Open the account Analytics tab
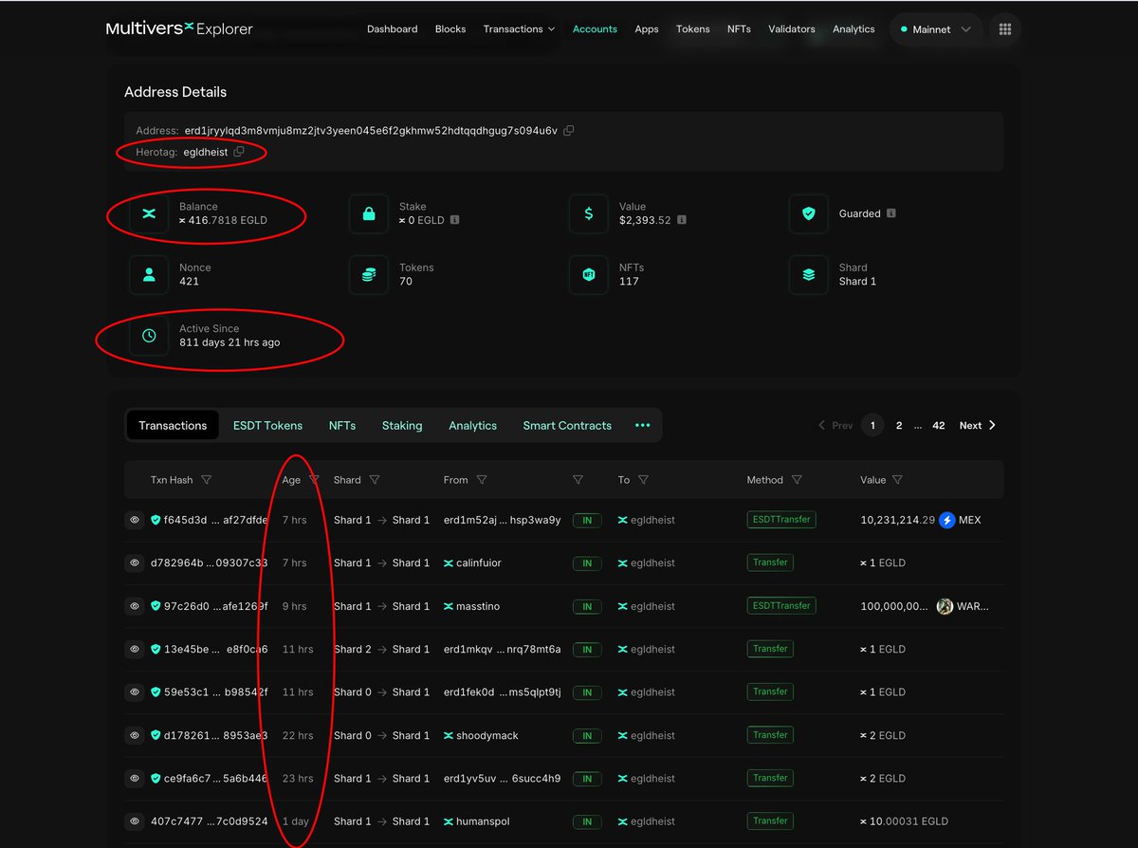The image size is (1138, 848). tap(472, 426)
